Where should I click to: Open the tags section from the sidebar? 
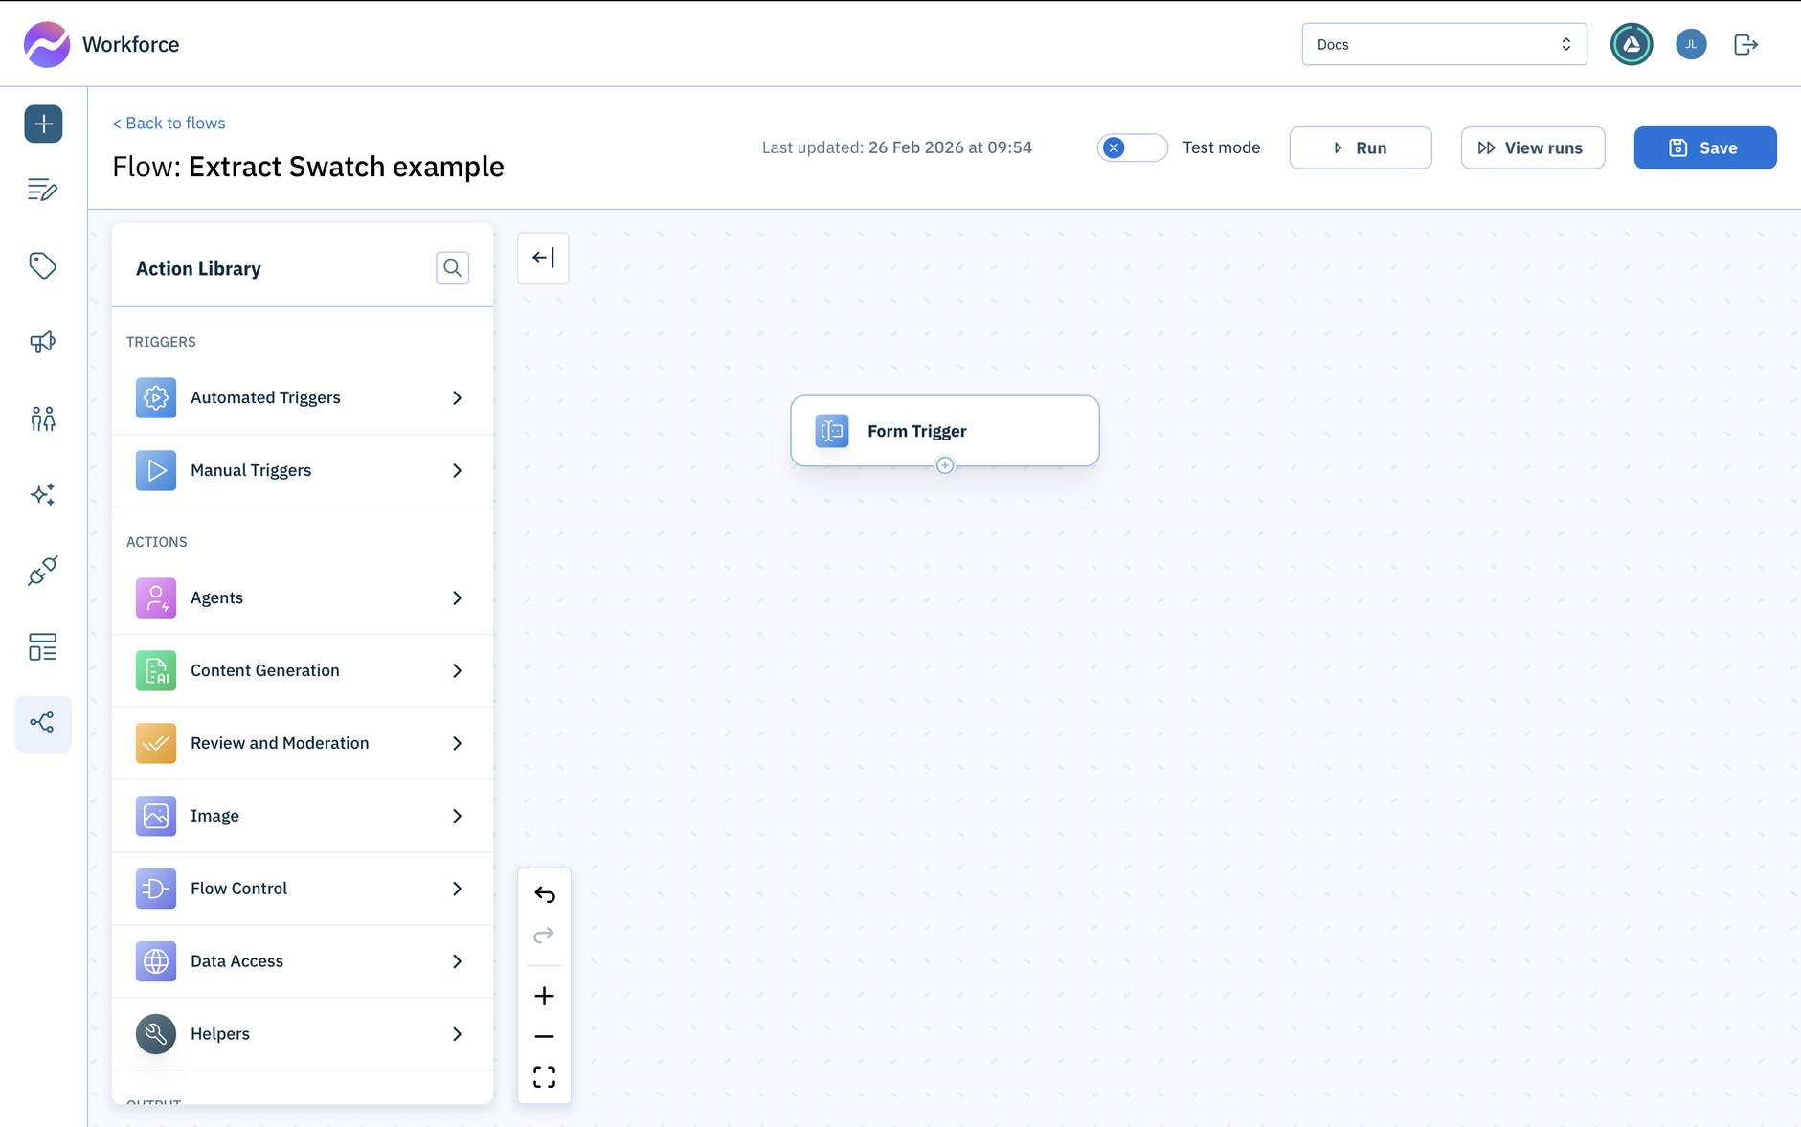43,266
